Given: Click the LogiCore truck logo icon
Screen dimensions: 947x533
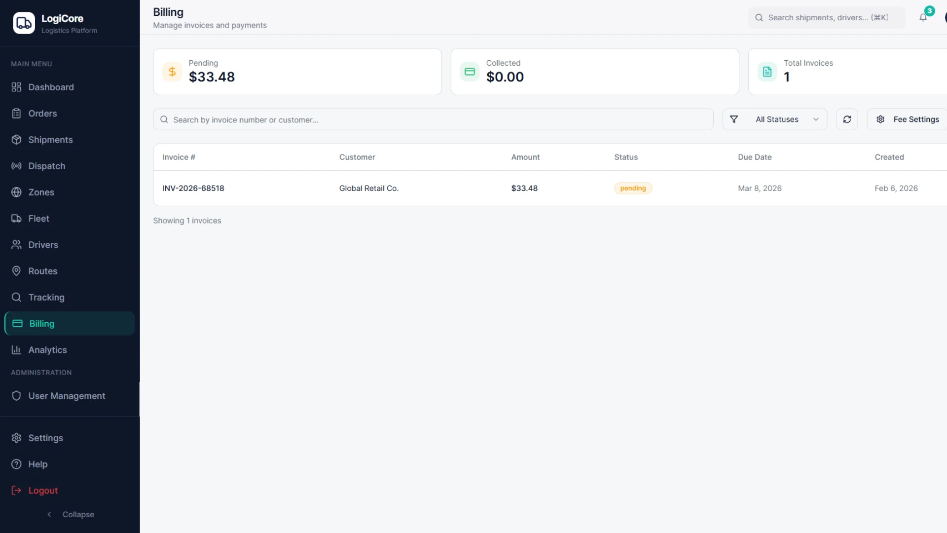Looking at the screenshot, I should (x=24, y=23).
